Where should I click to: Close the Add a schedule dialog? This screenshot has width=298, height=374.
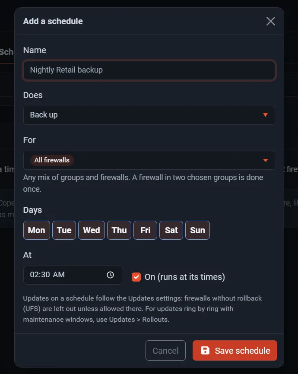270,21
